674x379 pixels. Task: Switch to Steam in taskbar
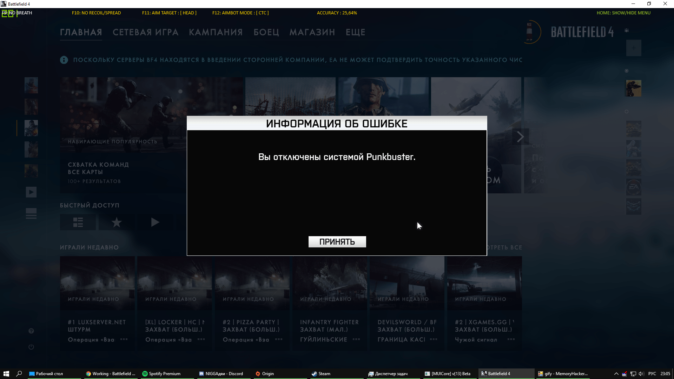[336, 374]
